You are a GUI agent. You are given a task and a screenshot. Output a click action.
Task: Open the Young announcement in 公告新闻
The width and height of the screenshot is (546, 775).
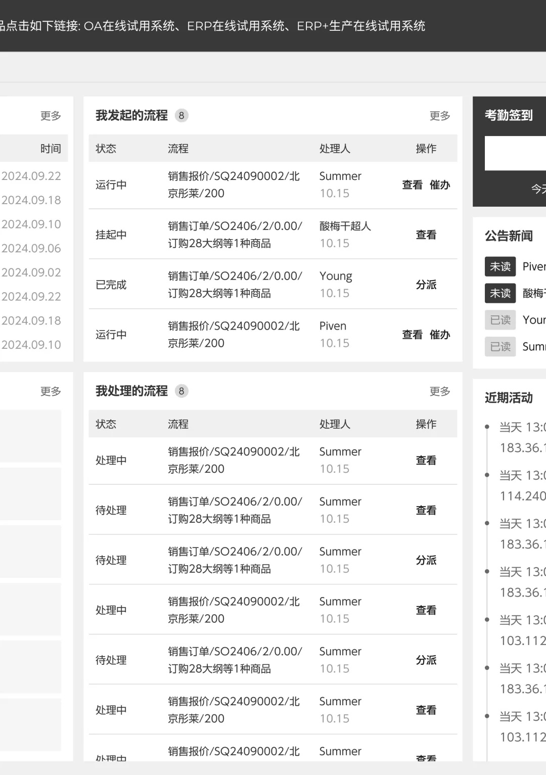pos(534,320)
